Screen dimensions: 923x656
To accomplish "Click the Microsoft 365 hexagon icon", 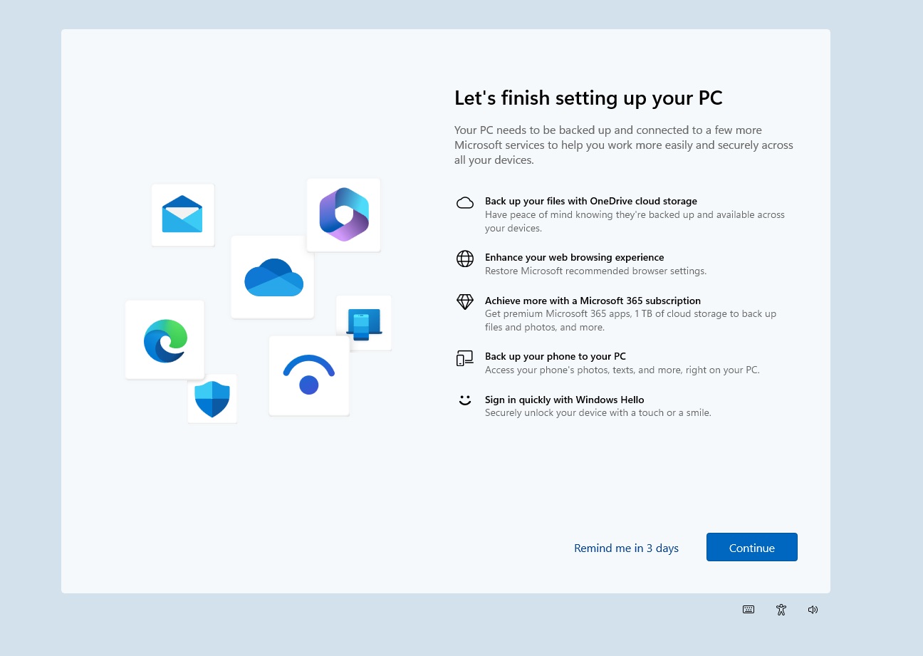I will click(x=343, y=214).
